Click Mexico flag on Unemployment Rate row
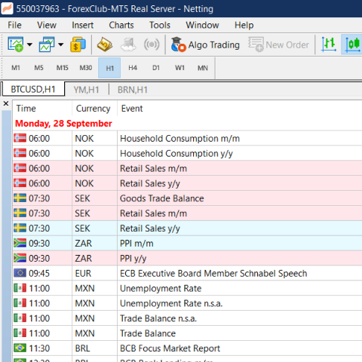This screenshot has width=362, height=362. click(x=20, y=288)
